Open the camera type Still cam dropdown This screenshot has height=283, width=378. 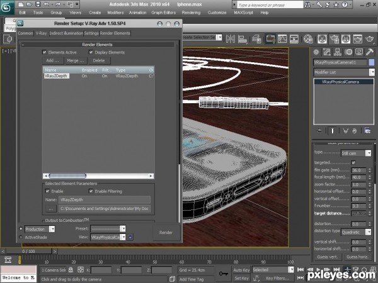356,153
